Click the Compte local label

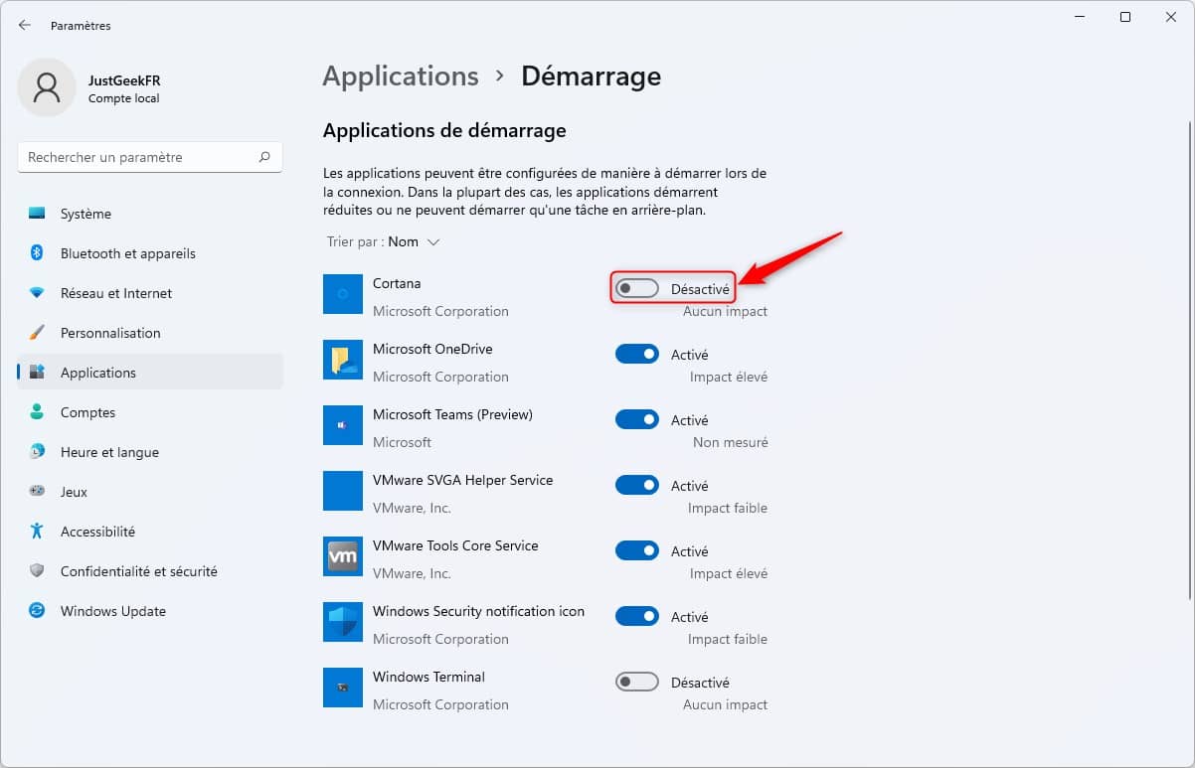click(x=123, y=98)
